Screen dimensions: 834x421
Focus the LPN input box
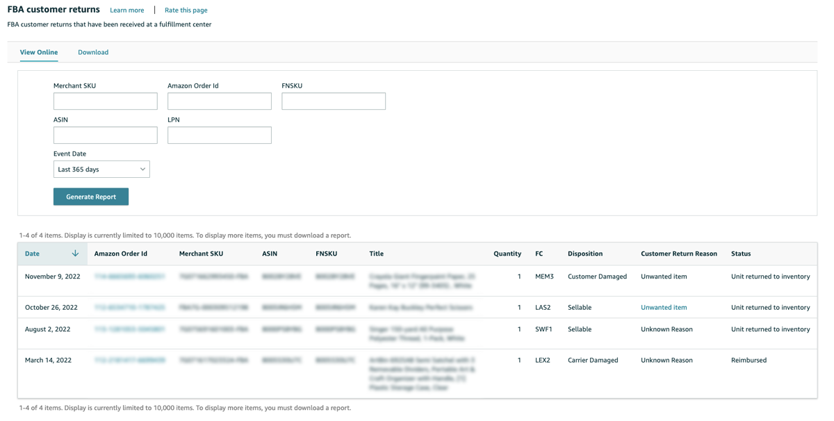click(220, 135)
